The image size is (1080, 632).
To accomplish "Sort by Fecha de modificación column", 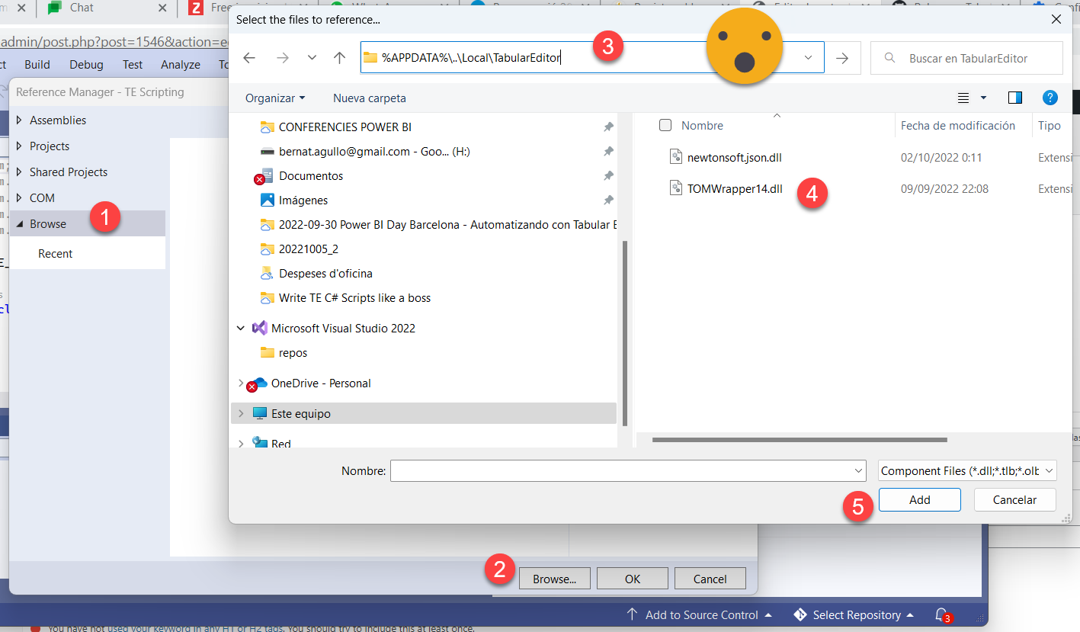I will tap(958, 126).
